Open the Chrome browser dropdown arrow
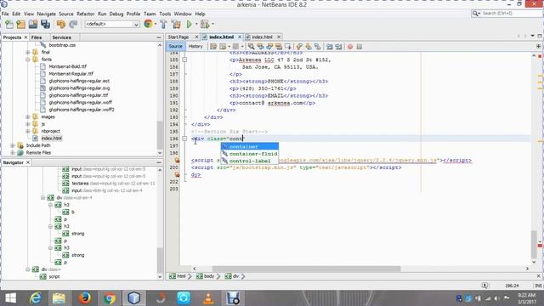Screen dimensions: 544x306 click(x=156, y=24)
